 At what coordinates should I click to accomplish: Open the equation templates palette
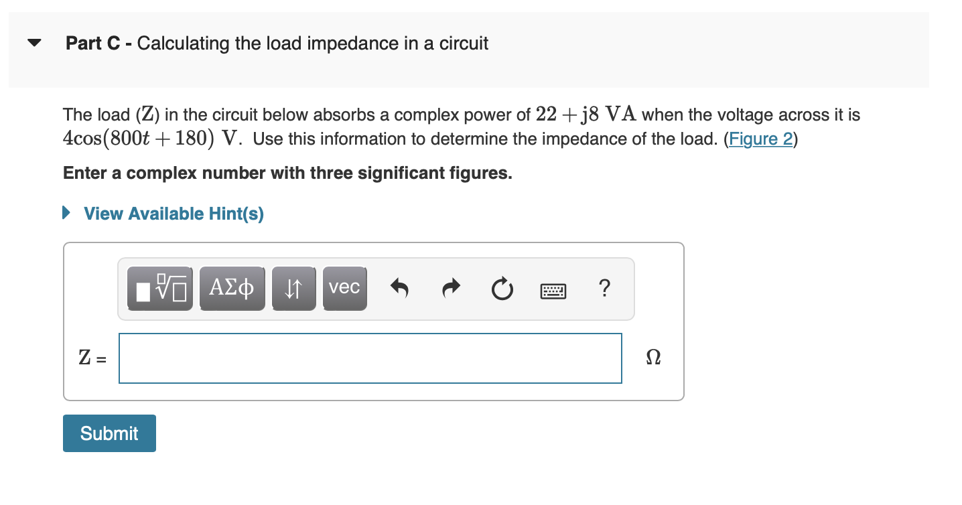pyautogui.click(x=159, y=288)
